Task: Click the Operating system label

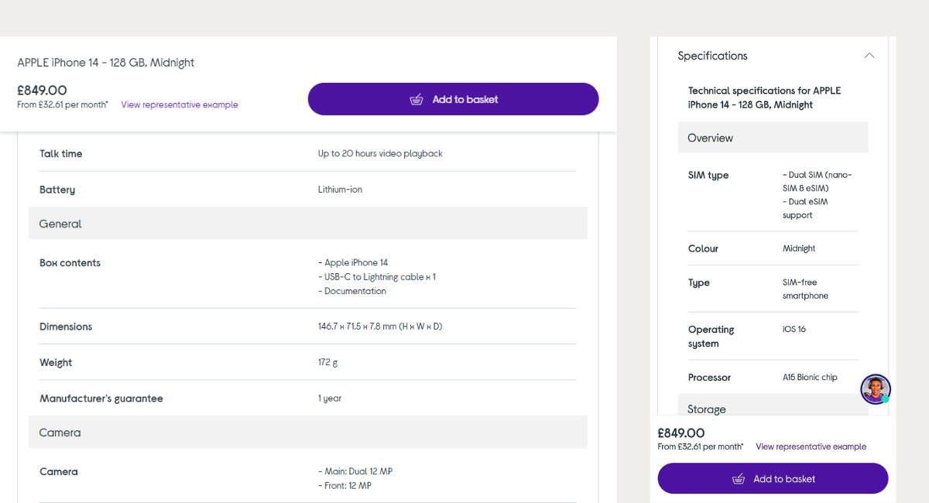Action: (x=711, y=337)
